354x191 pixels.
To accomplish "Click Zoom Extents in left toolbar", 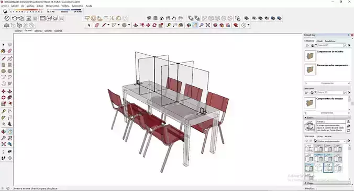I will (3, 144).
